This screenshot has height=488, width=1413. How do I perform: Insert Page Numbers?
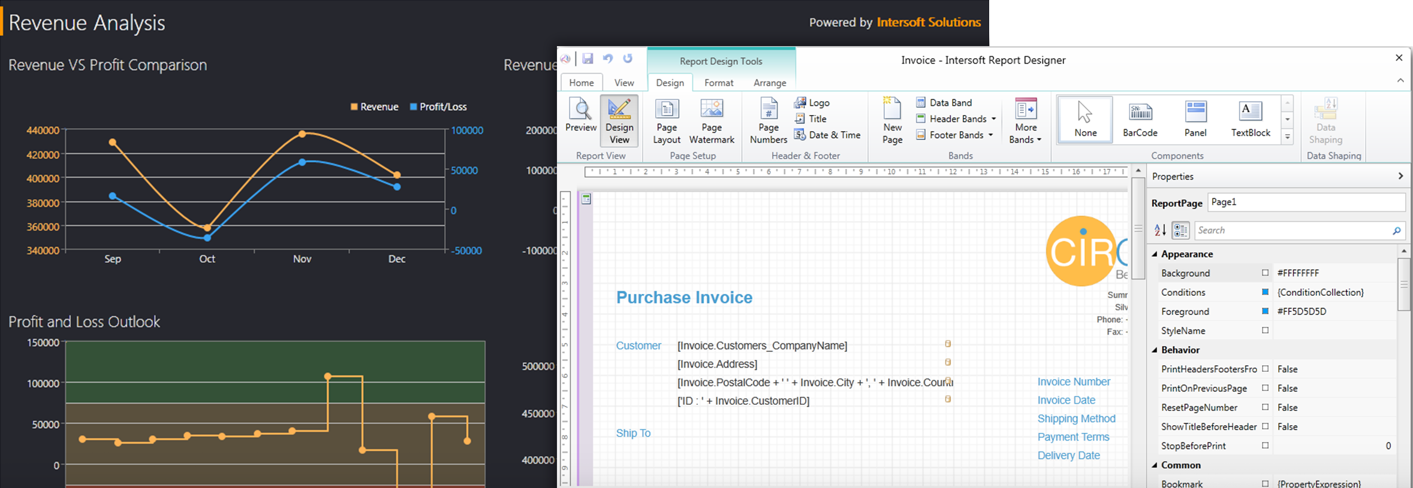[x=768, y=122]
